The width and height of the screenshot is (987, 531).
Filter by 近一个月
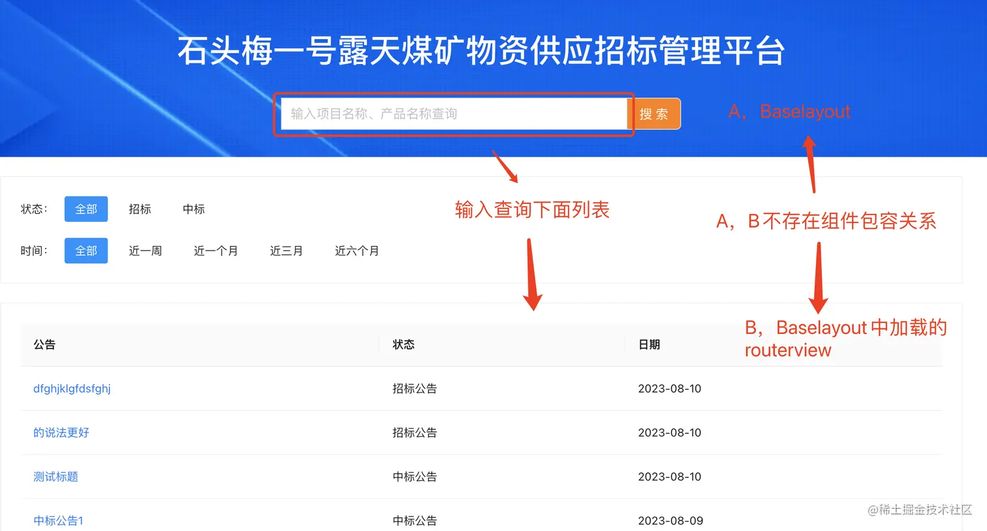click(x=216, y=251)
